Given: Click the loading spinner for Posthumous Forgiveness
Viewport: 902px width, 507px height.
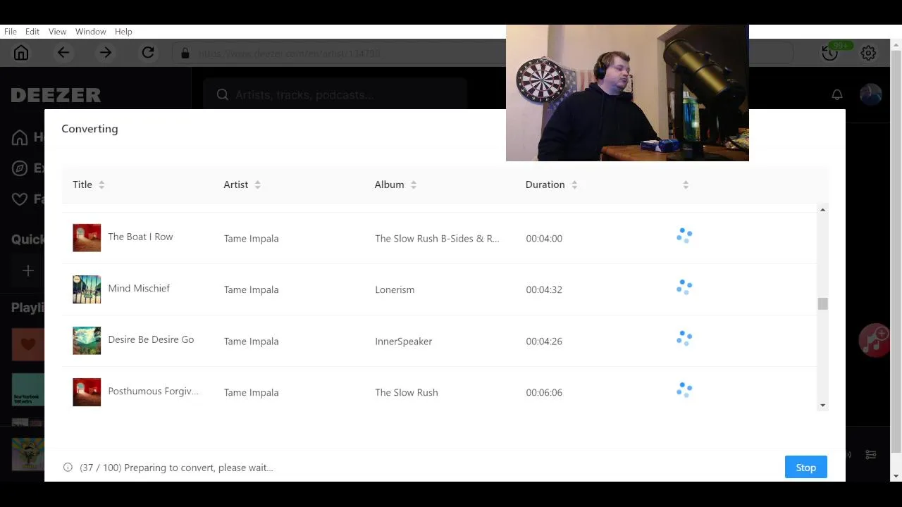Looking at the screenshot, I should (684, 390).
